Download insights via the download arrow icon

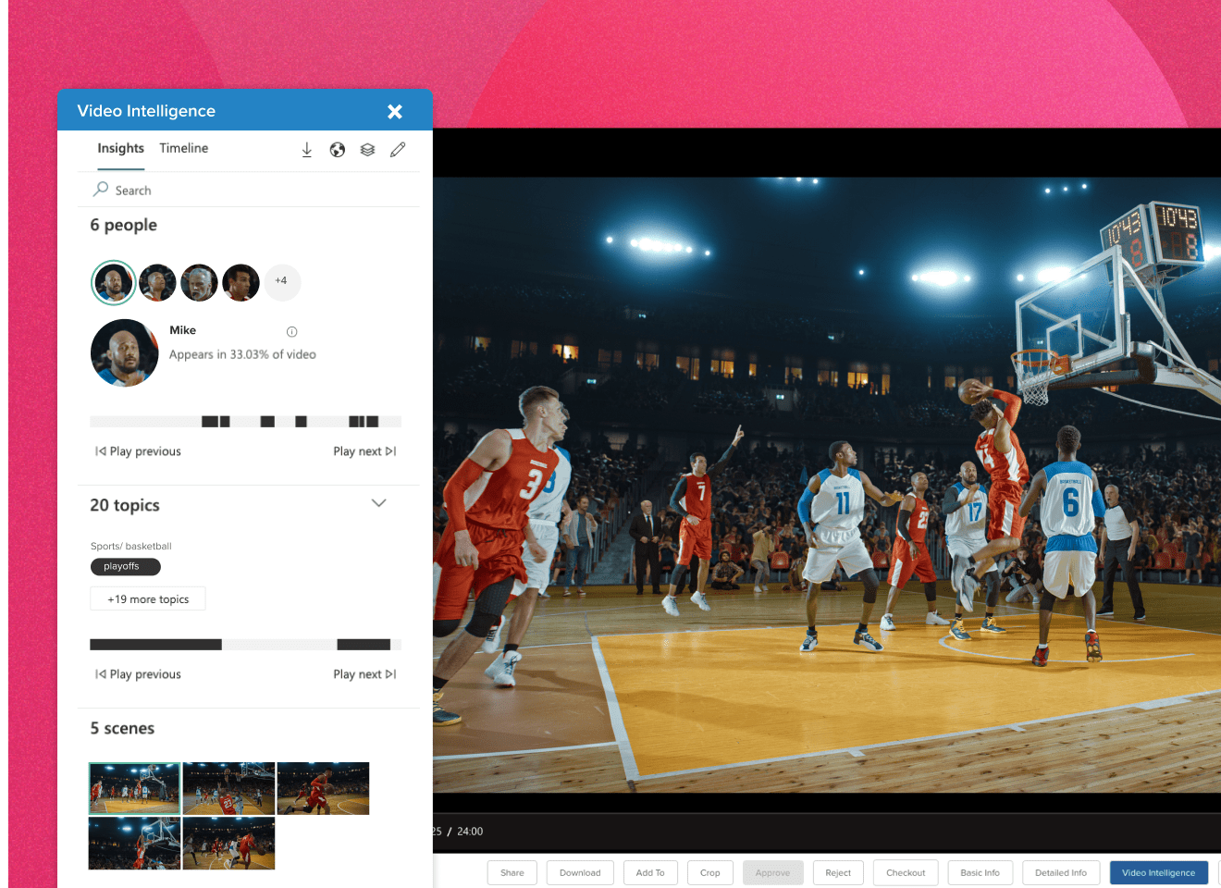pyautogui.click(x=307, y=150)
